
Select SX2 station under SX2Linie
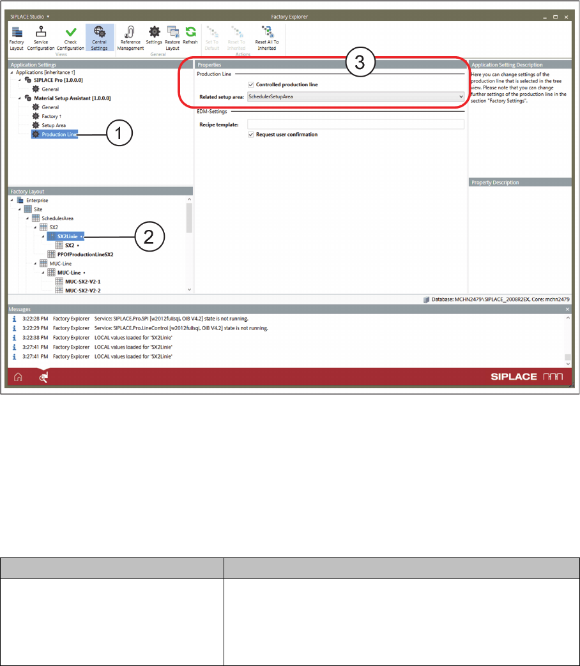tap(70, 245)
